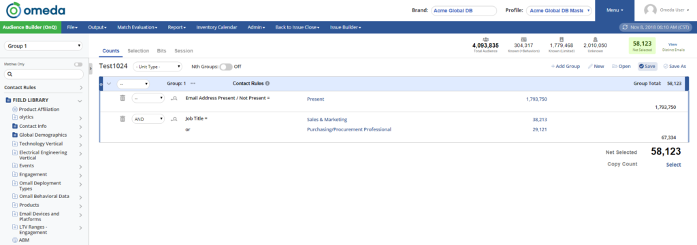Switch to the Selection tab

click(x=138, y=51)
